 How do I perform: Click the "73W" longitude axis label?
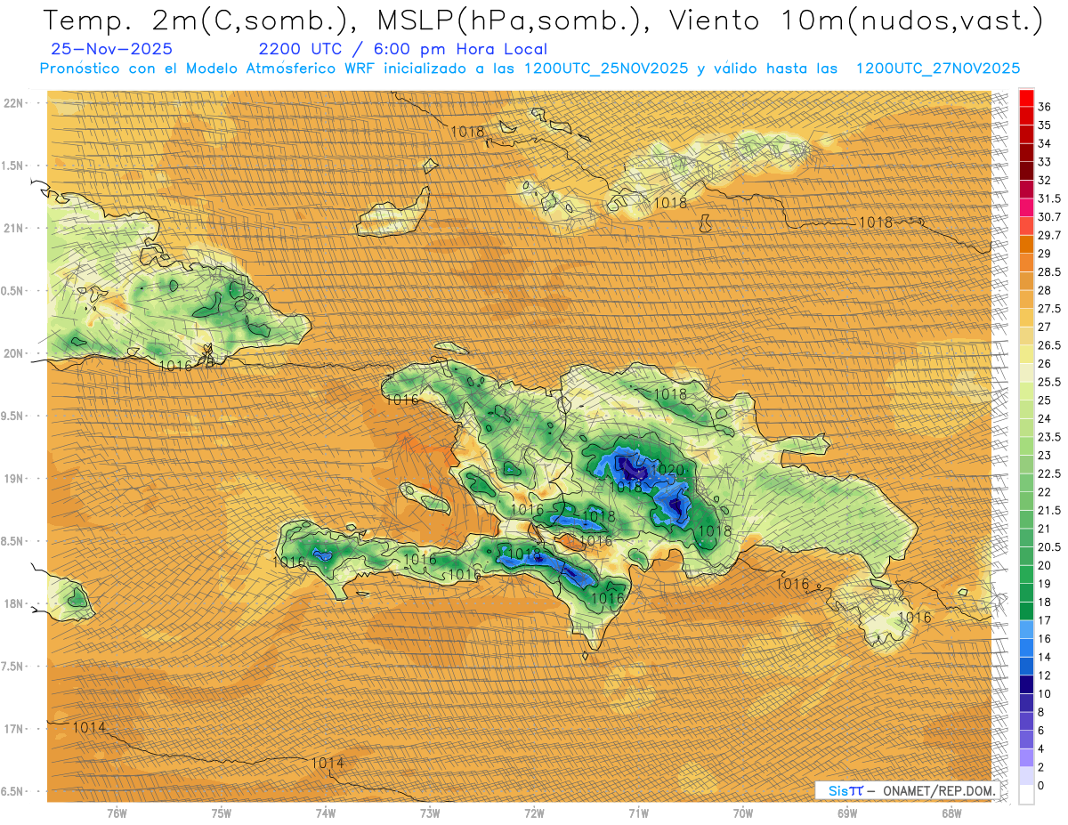coord(430,813)
